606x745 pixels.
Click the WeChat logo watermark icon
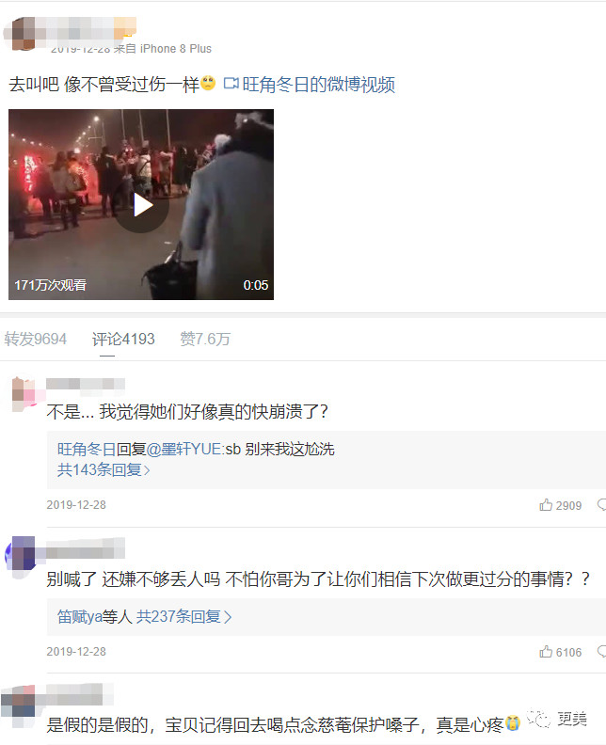539,719
